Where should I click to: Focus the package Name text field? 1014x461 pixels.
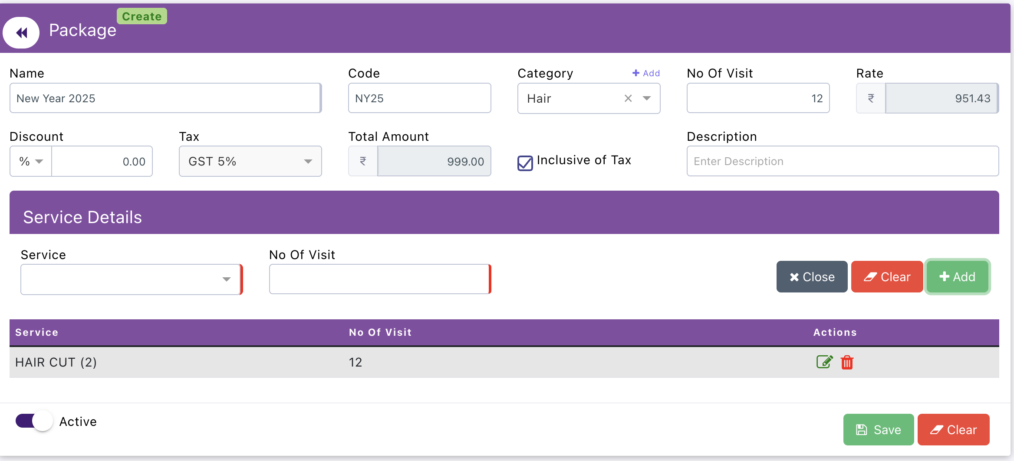click(x=165, y=98)
